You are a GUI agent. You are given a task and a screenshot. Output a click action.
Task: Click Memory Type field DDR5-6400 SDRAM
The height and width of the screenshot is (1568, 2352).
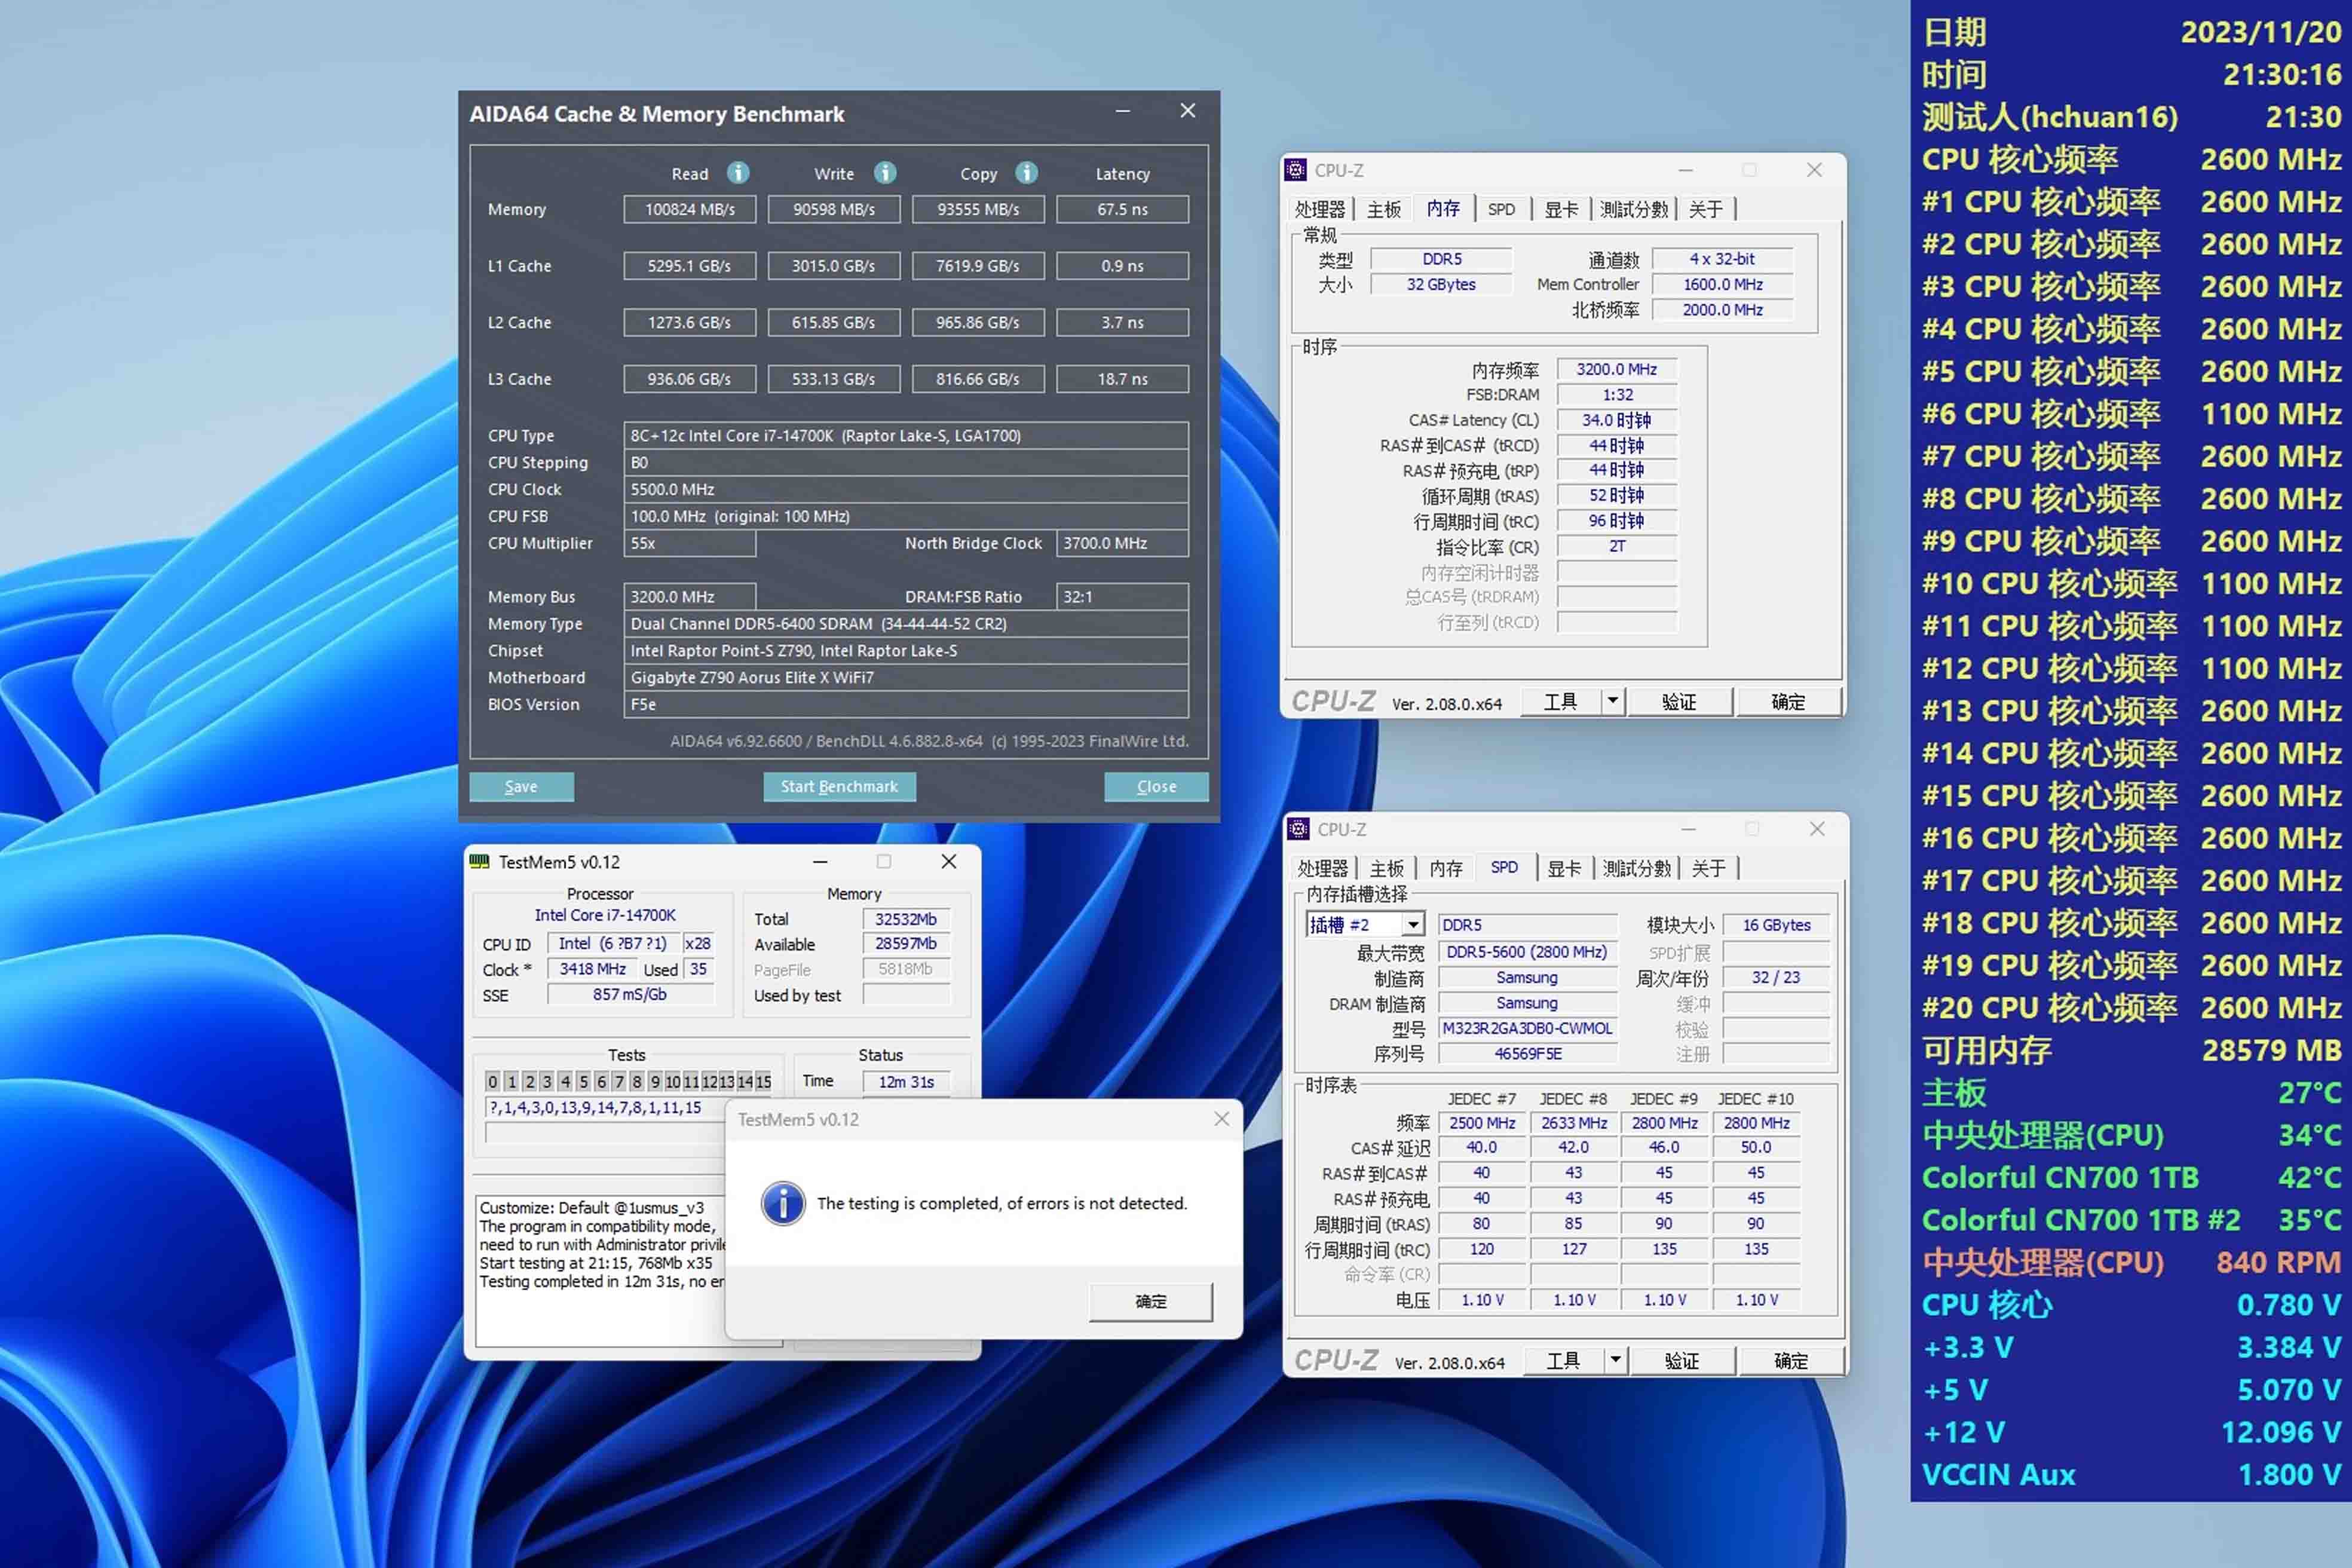coord(906,624)
